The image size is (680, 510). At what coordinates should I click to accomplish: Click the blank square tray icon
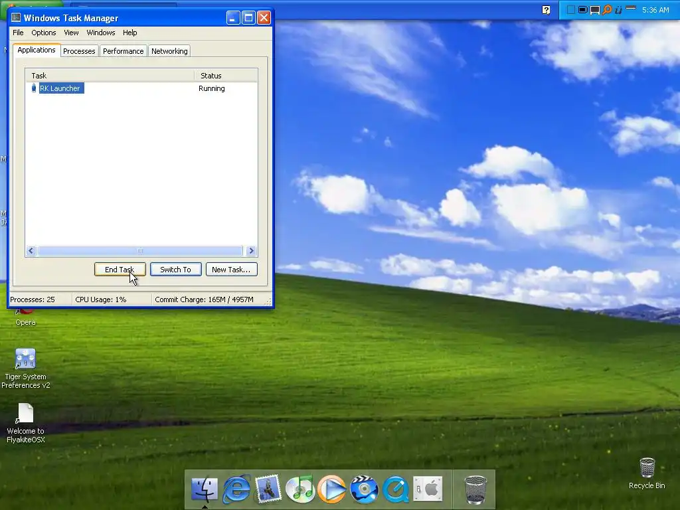click(x=571, y=9)
